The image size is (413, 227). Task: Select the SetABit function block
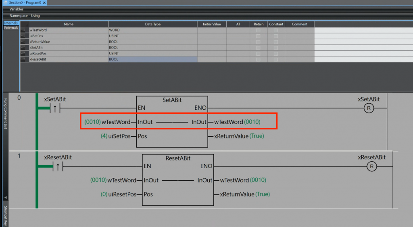click(172, 122)
